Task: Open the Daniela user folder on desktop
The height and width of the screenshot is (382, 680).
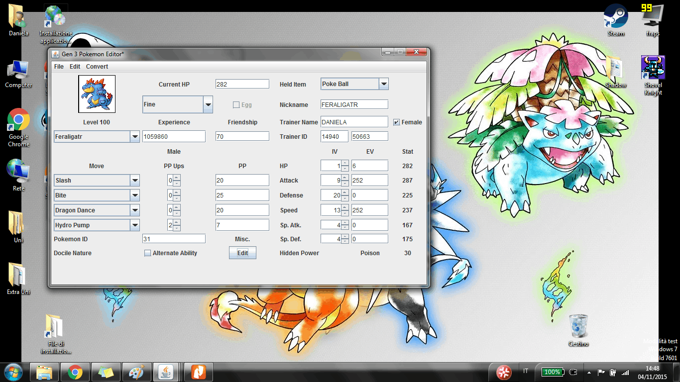Action: tap(19, 20)
